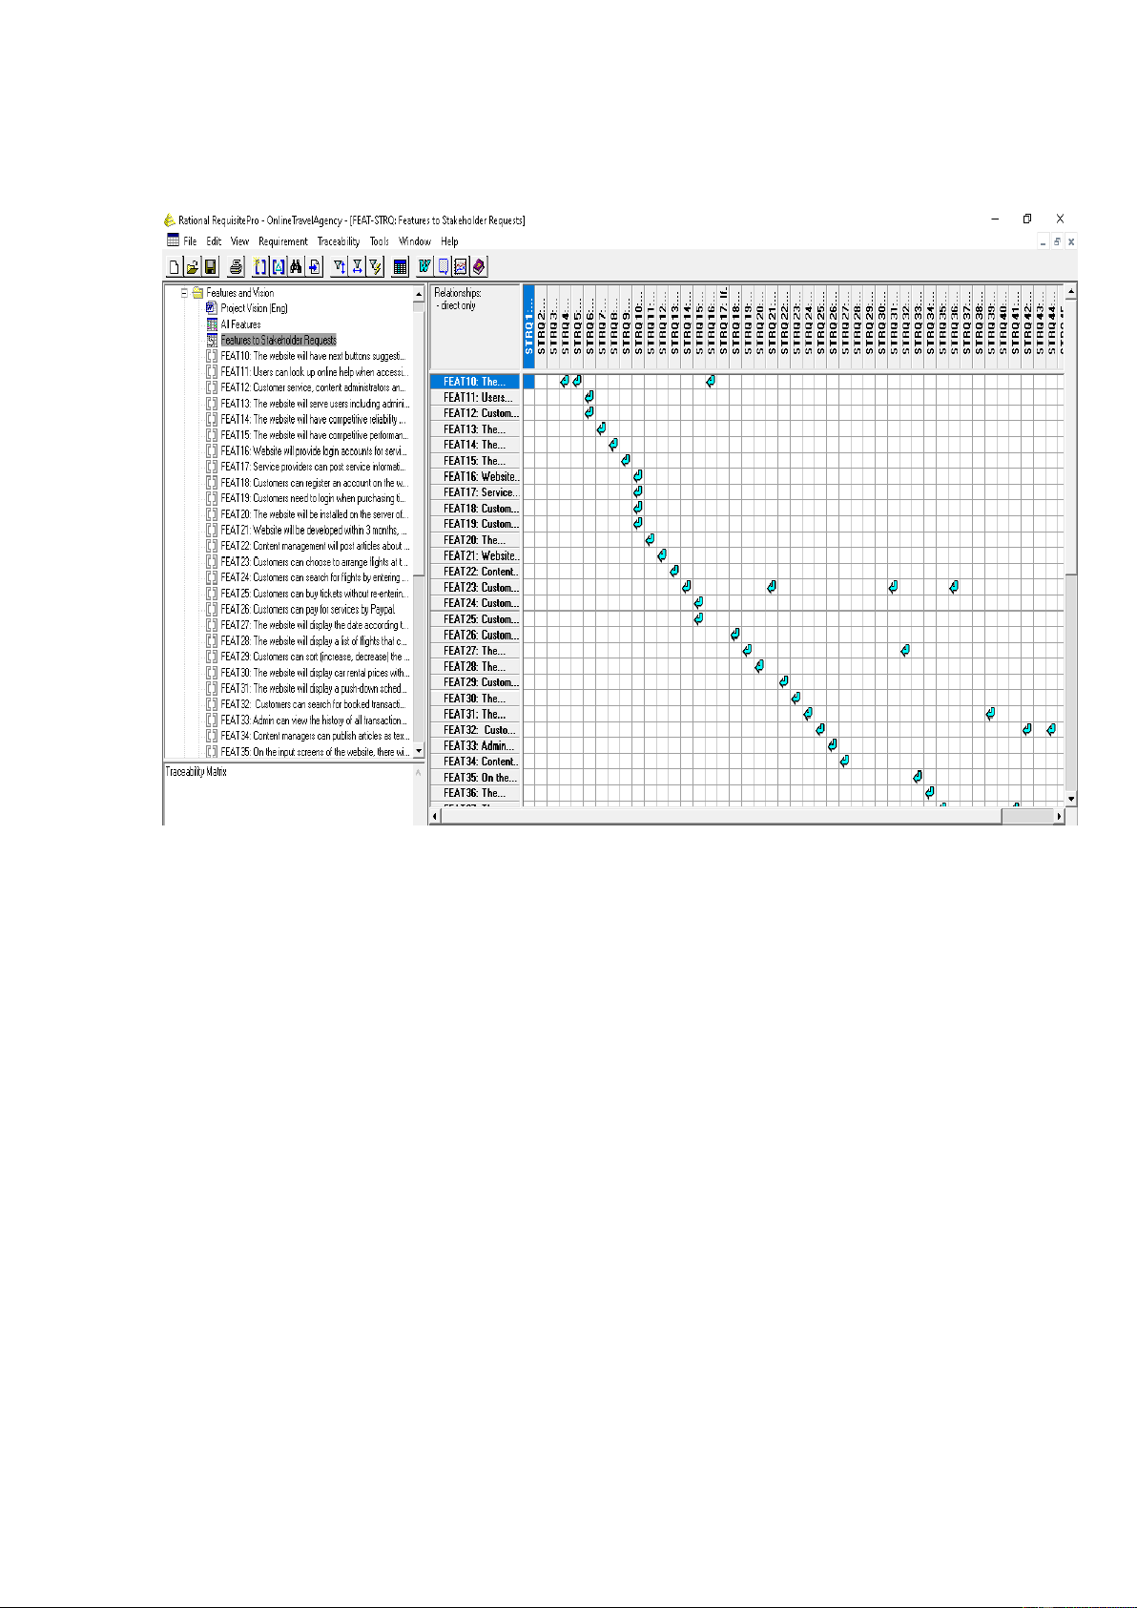Click the Open project folder icon
This screenshot has width=1137, height=1608.
(x=192, y=267)
